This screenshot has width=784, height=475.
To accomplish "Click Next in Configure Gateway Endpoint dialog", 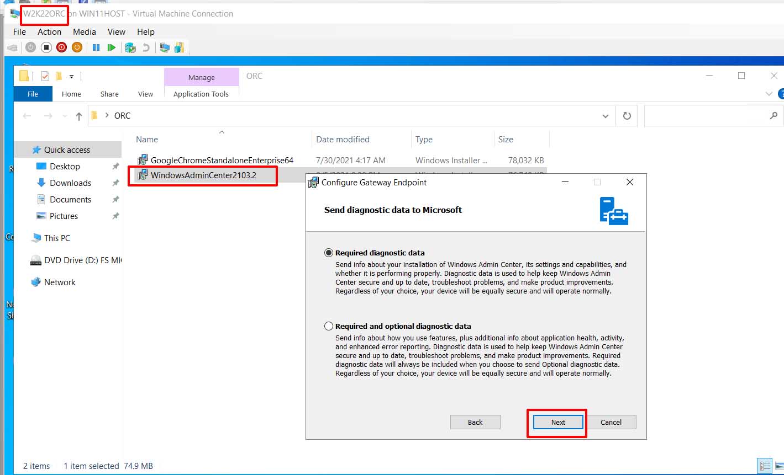I will pos(558,422).
